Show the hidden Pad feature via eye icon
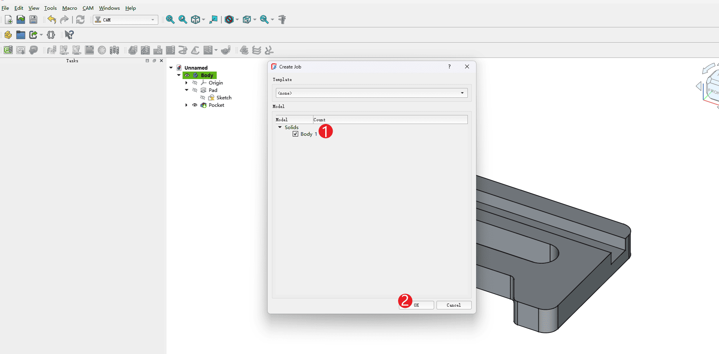Screen dimensions: 719x354 (195, 90)
